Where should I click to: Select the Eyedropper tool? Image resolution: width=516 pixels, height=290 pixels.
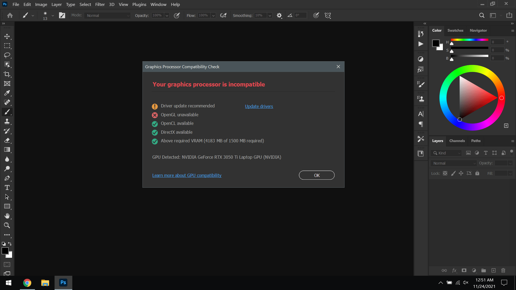tap(7, 93)
